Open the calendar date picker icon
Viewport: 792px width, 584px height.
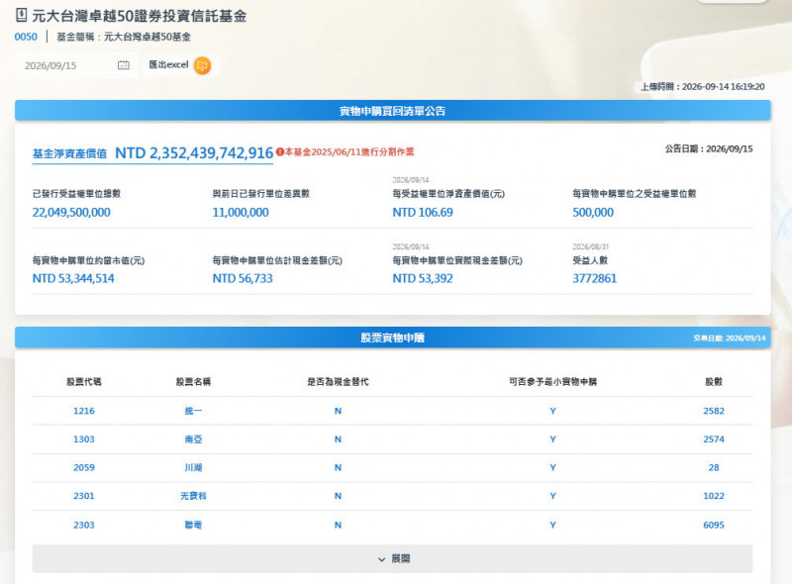tap(123, 65)
